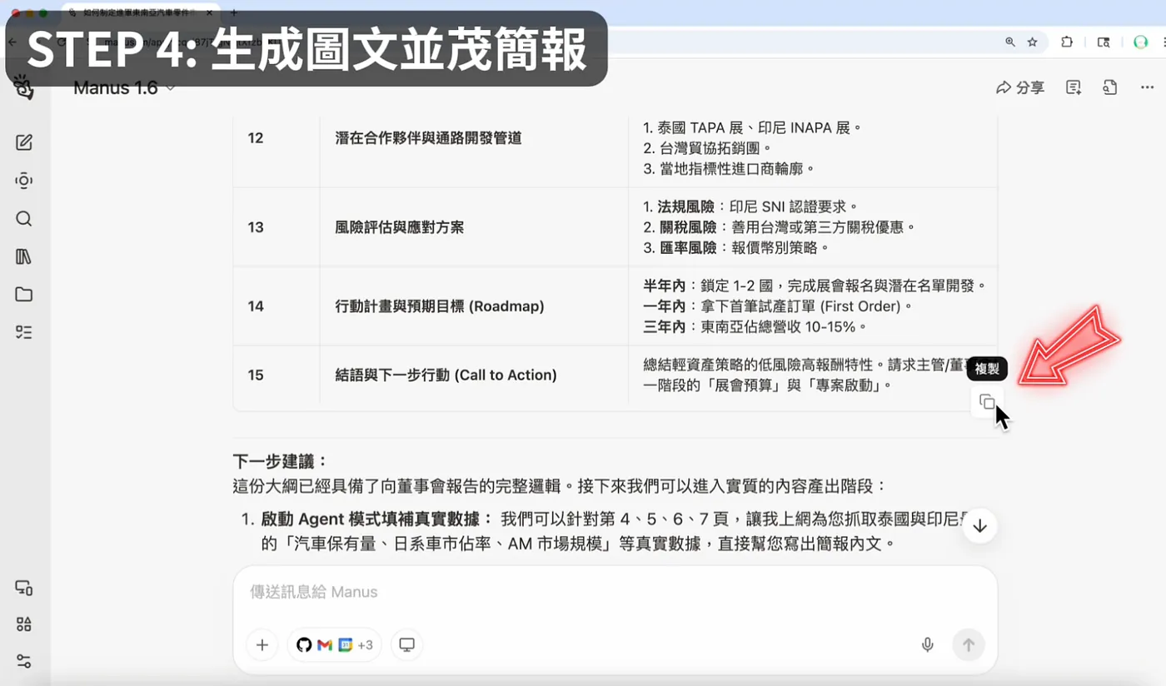Jump to bottom with the down-arrow button

point(980,526)
